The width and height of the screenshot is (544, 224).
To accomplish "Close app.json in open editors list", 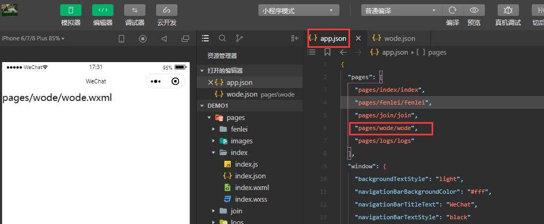I will [210, 83].
